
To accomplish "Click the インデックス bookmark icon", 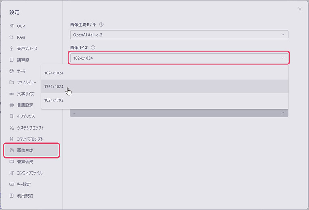I will point(12,116).
